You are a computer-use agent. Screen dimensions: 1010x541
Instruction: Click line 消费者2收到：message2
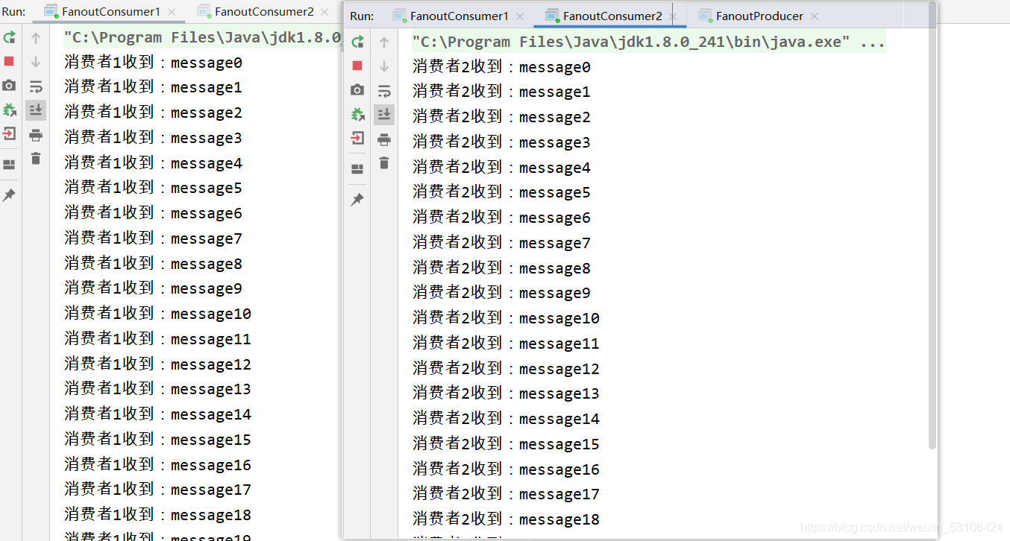point(501,117)
